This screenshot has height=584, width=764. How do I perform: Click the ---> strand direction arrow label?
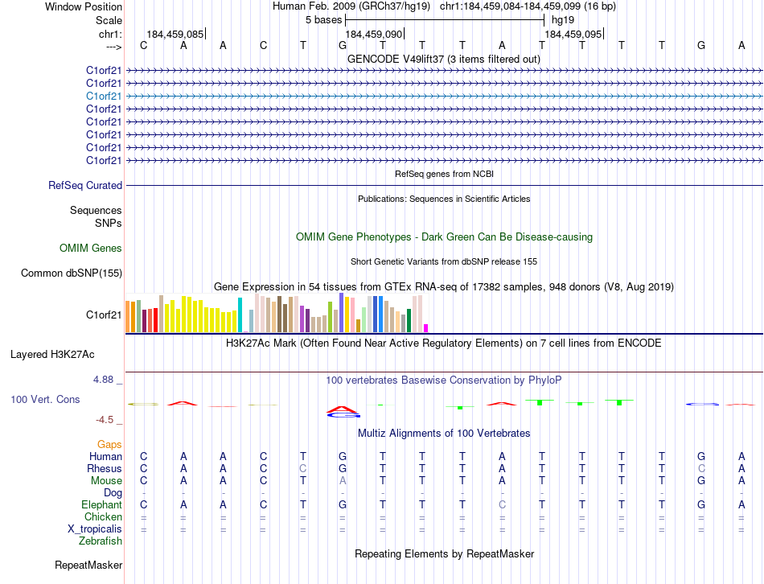click(x=114, y=47)
